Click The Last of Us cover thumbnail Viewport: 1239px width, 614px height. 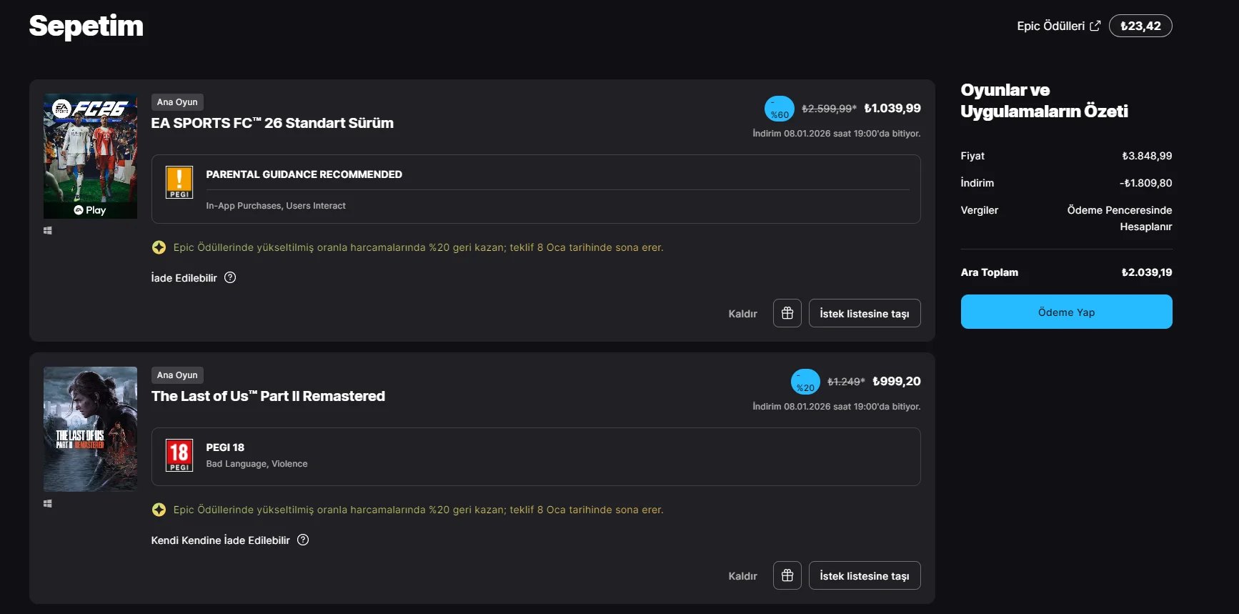90,429
